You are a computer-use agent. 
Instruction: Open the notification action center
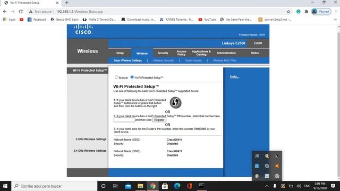click(333, 186)
